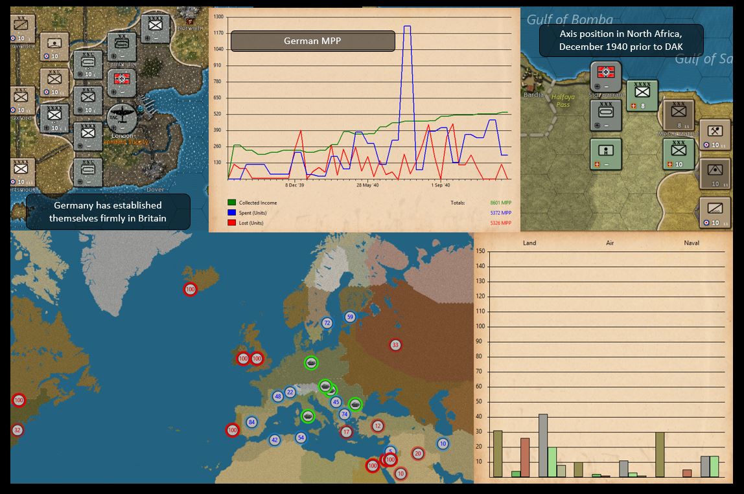Screen dimensions: 744x494
Task: Select the XXXX infantry unit beside Norwich
Action: coord(155,28)
